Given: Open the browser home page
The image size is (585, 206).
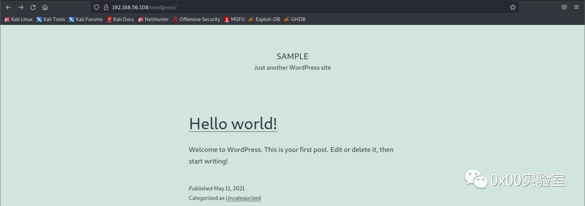Looking at the screenshot, I should tap(45, 8).
